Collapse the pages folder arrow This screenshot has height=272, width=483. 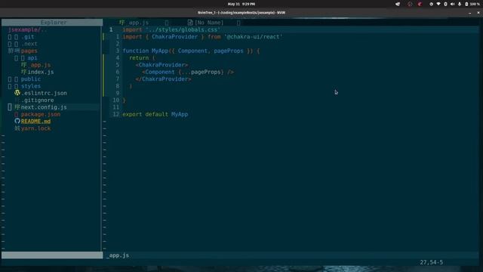coord(11,51)
